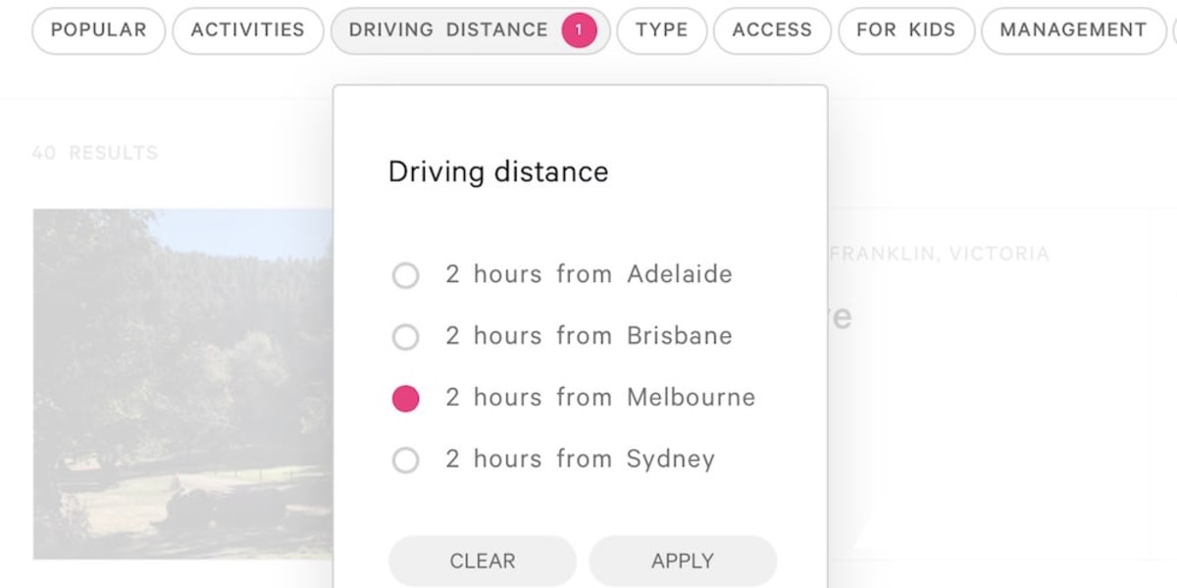Deselect the 2 hours from Melbourne option
1177x588 pixels.
[x=405, y=398]
